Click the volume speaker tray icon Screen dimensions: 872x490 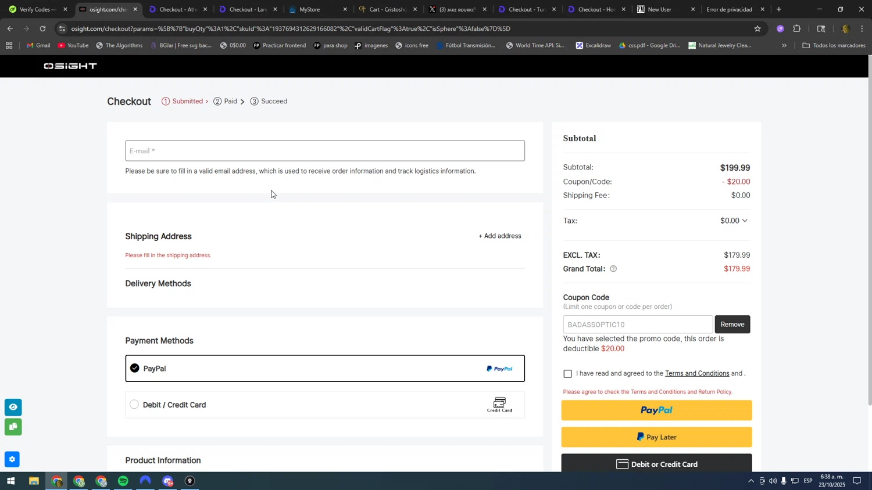pos(773,481)
